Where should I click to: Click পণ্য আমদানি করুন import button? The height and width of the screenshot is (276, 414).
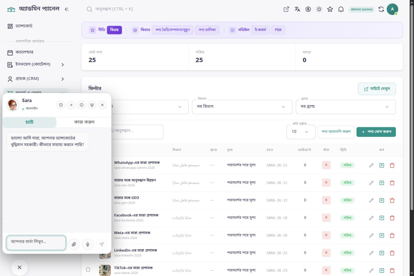(x=336, y=132)
